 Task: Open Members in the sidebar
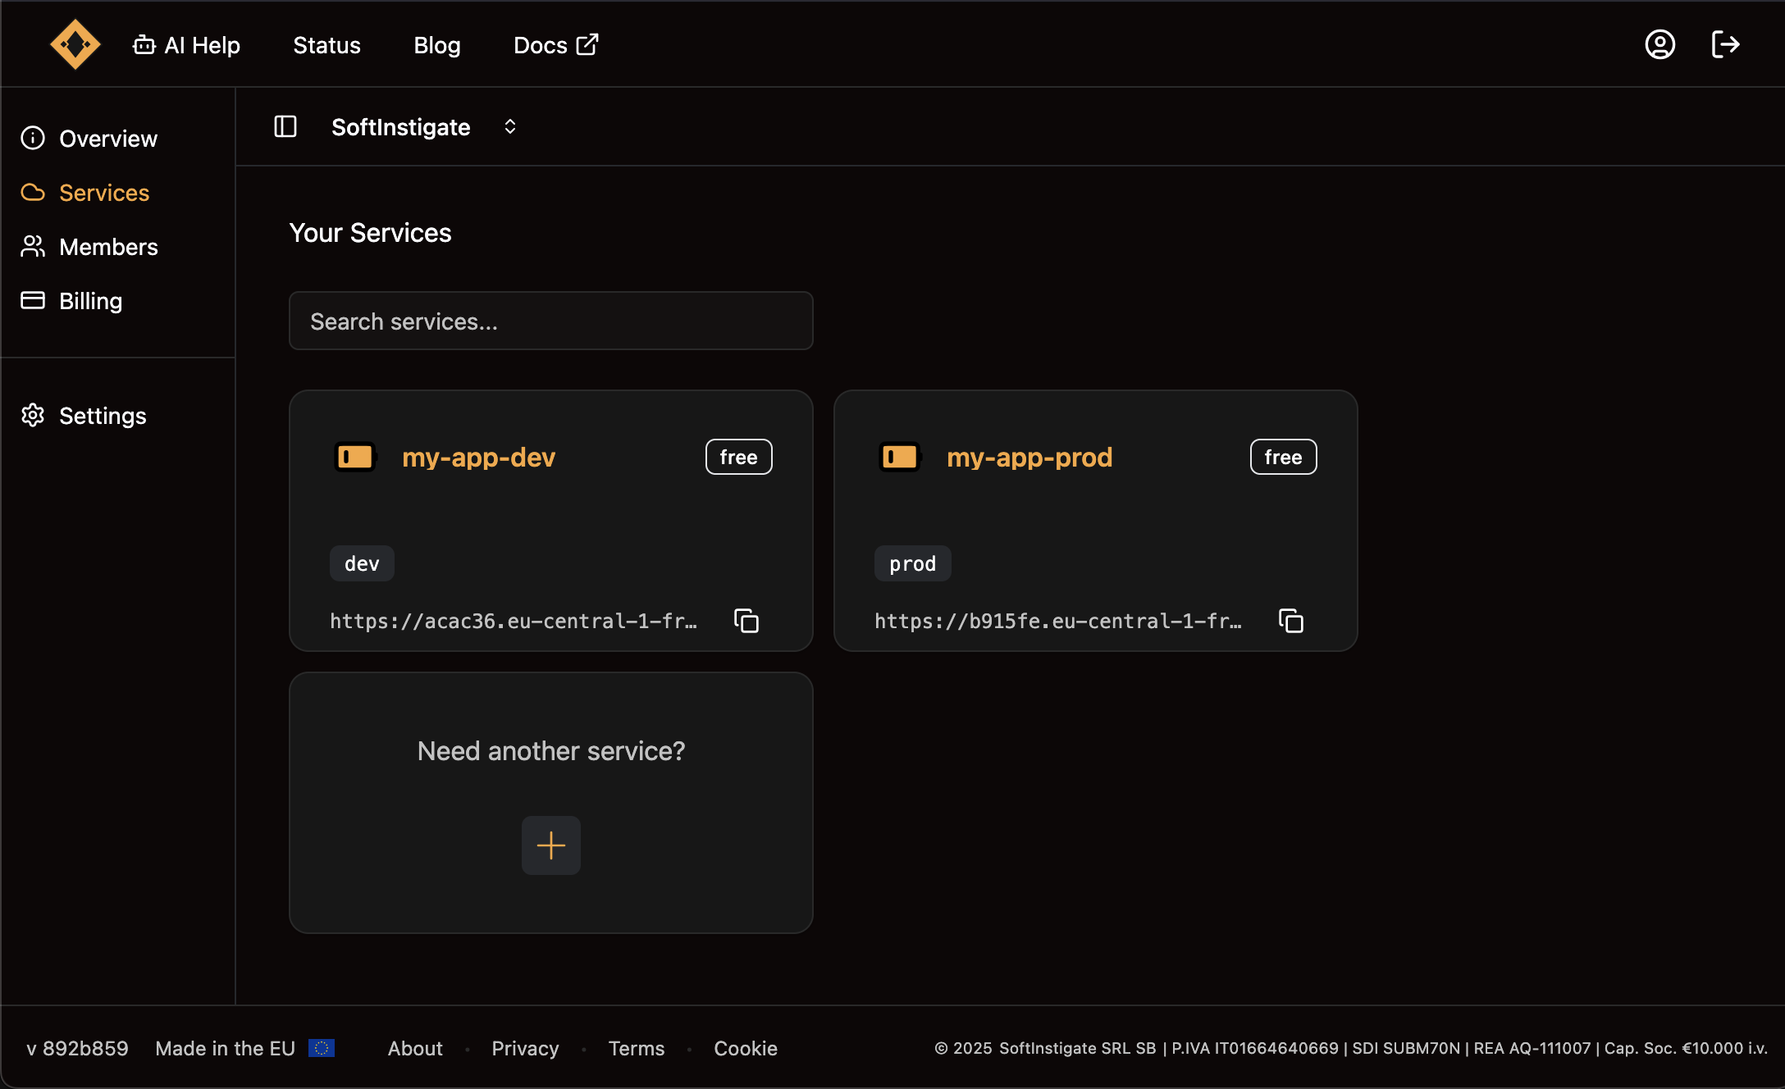(x=89, y=247)
